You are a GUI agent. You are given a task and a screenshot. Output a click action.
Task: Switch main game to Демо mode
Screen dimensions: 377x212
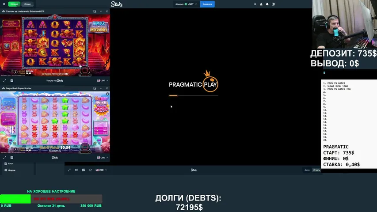[x=307, y=170]
